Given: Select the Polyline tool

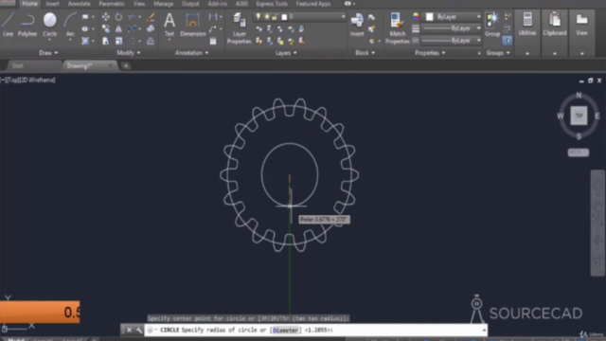Looking at the screenshot, I should [27, 25].
